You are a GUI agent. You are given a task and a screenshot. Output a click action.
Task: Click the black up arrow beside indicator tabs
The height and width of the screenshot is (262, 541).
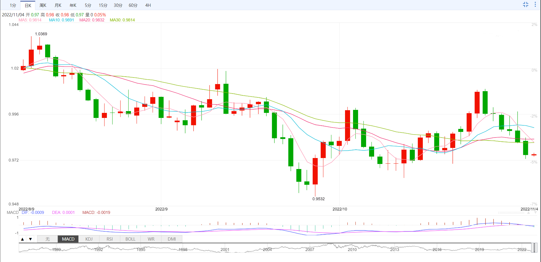[x=23, y=239]
